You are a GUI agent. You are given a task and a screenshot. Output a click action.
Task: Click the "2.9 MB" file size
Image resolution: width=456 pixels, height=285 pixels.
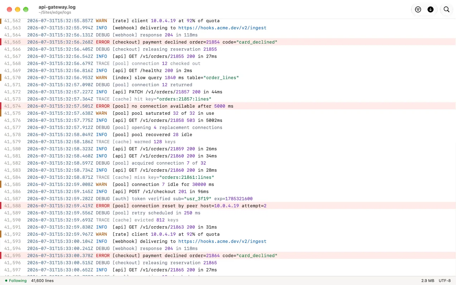427,281
